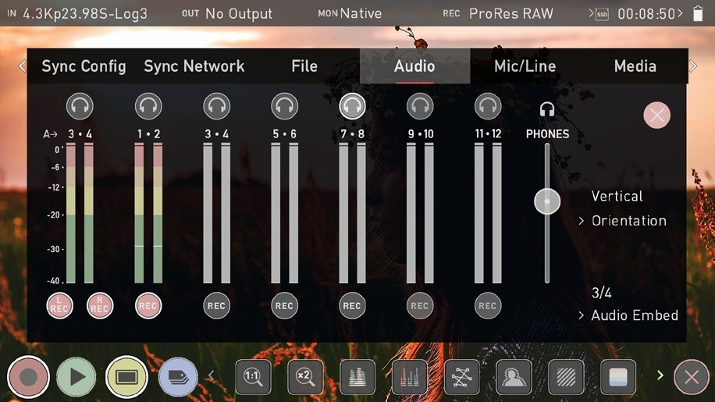This screenshot has width=715, height=402.
Task: Toggle REC for channels 3•4 embedded
Action: point(216,306)
